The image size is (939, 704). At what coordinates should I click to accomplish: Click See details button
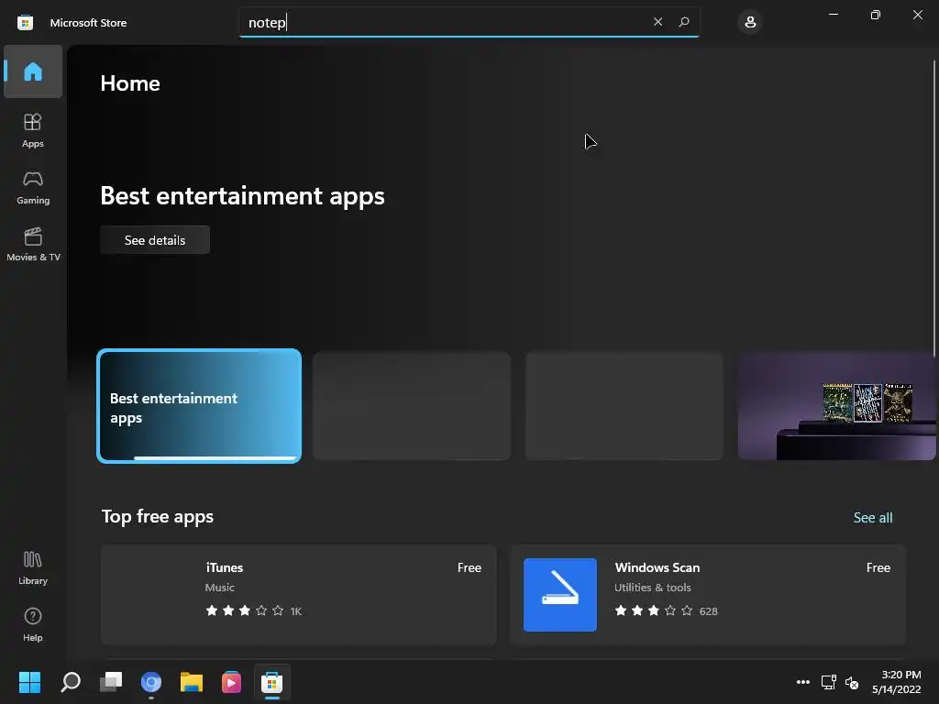point(154,240)
